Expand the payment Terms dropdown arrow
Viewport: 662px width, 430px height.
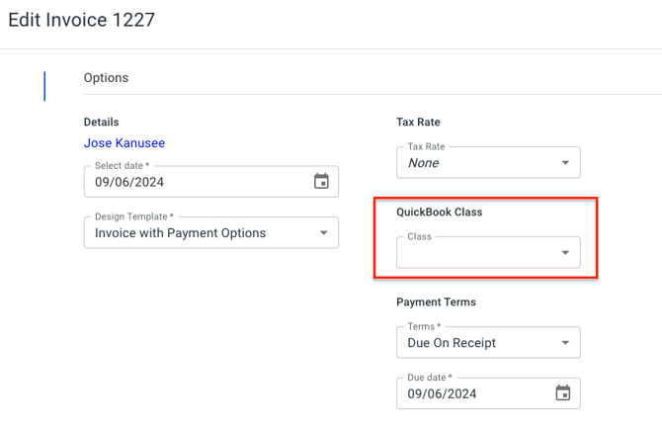[565, 343]
